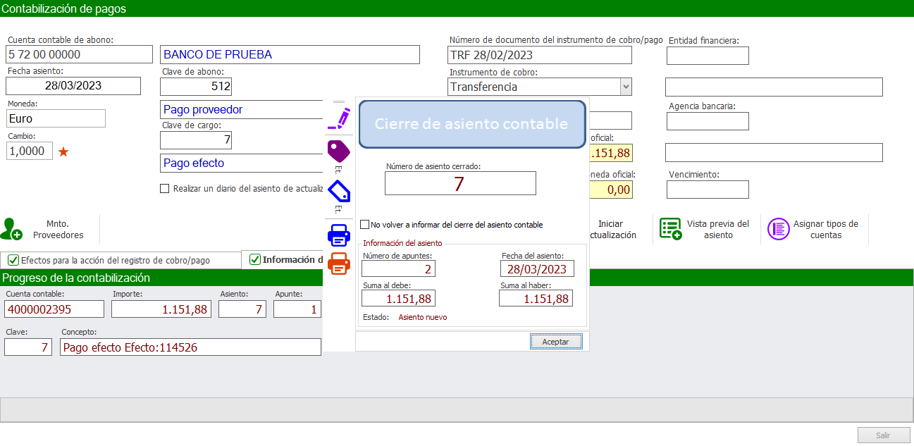Click the purple tag icon in the toolbar

click(339, 151)
